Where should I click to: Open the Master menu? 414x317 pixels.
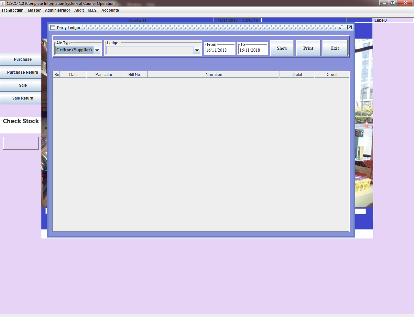tap(34, 10)
